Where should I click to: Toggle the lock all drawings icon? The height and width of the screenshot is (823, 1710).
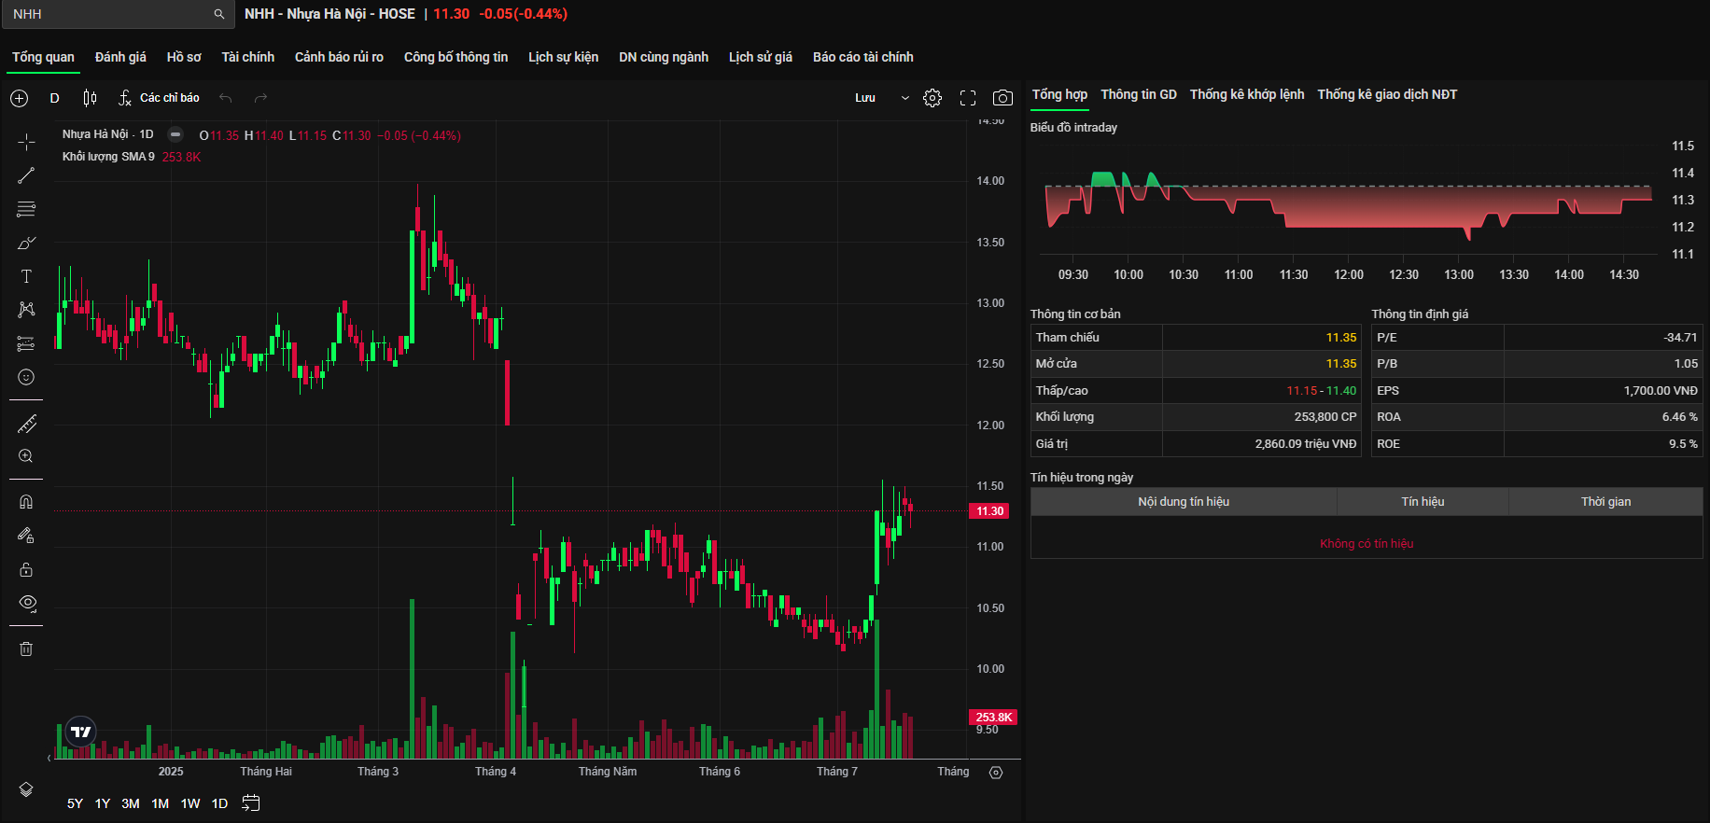point(26,569)
